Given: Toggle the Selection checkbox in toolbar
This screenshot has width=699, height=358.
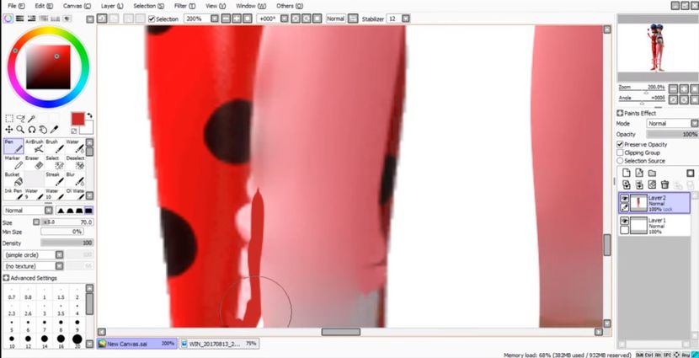Looking at the screenshot, I should pyautogui.click(x=152, y=19).
